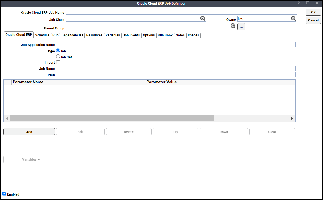Open the Notes tab
This screenshot has width=323, height=200.
pyautogui.click(x=180, y=35)
